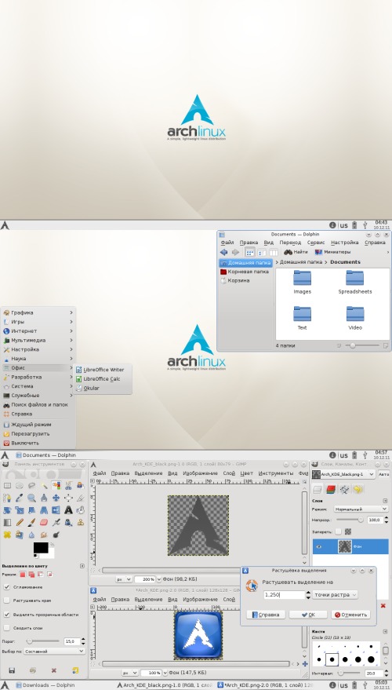Click Миниатюры in Dolphin toolbar
392x690 pixels.
pos(332,252)
